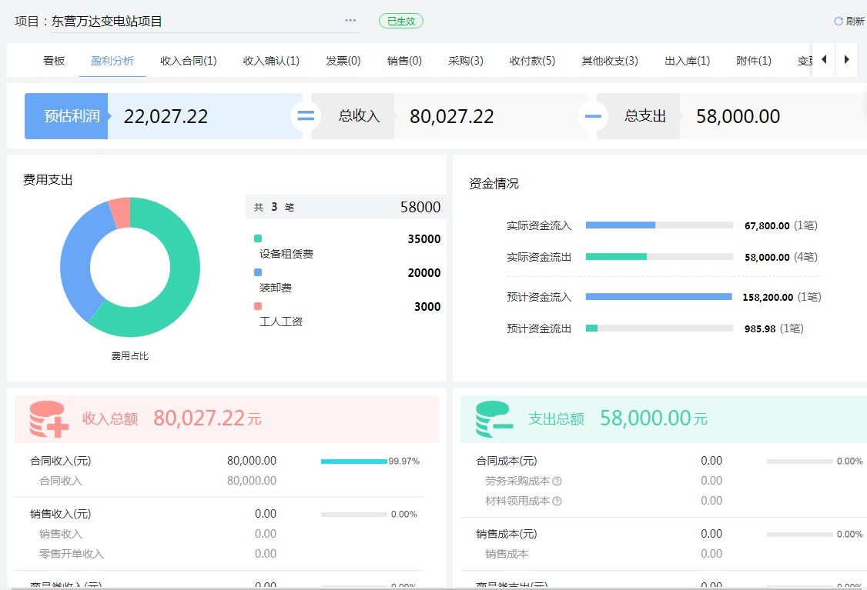Go to the 出入库(1) tab
The height and width of the screenshot is (590, 867).
point(688,61)
